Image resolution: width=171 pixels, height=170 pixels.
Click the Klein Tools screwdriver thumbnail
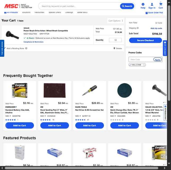click(x=90, y=90)
